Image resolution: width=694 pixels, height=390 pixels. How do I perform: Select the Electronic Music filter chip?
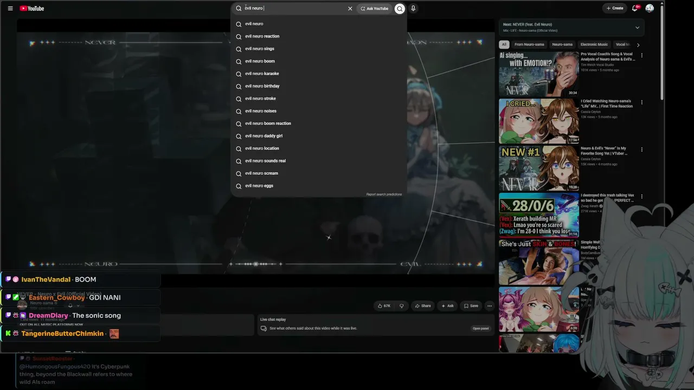click(594, 44)
